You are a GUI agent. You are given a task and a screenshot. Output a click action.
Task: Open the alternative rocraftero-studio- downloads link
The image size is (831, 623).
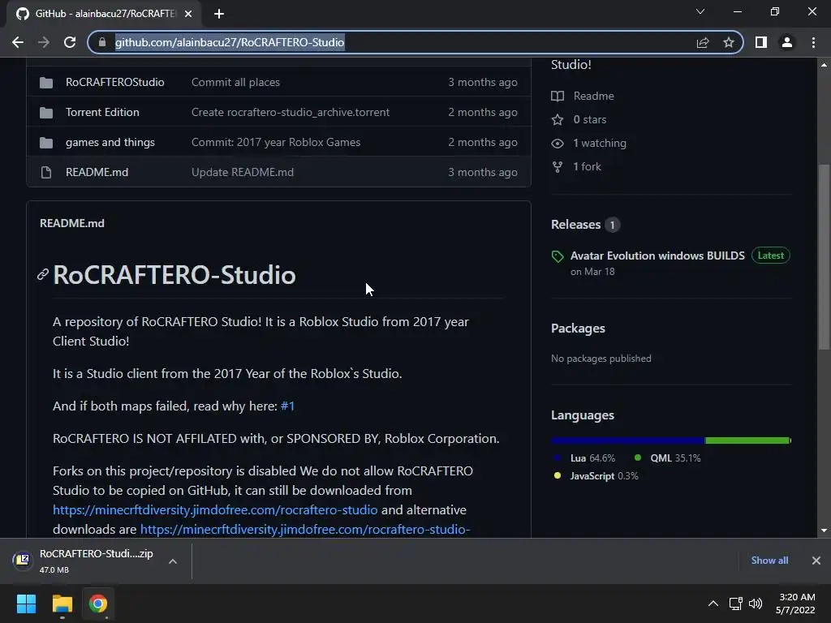tap(305, 529)
